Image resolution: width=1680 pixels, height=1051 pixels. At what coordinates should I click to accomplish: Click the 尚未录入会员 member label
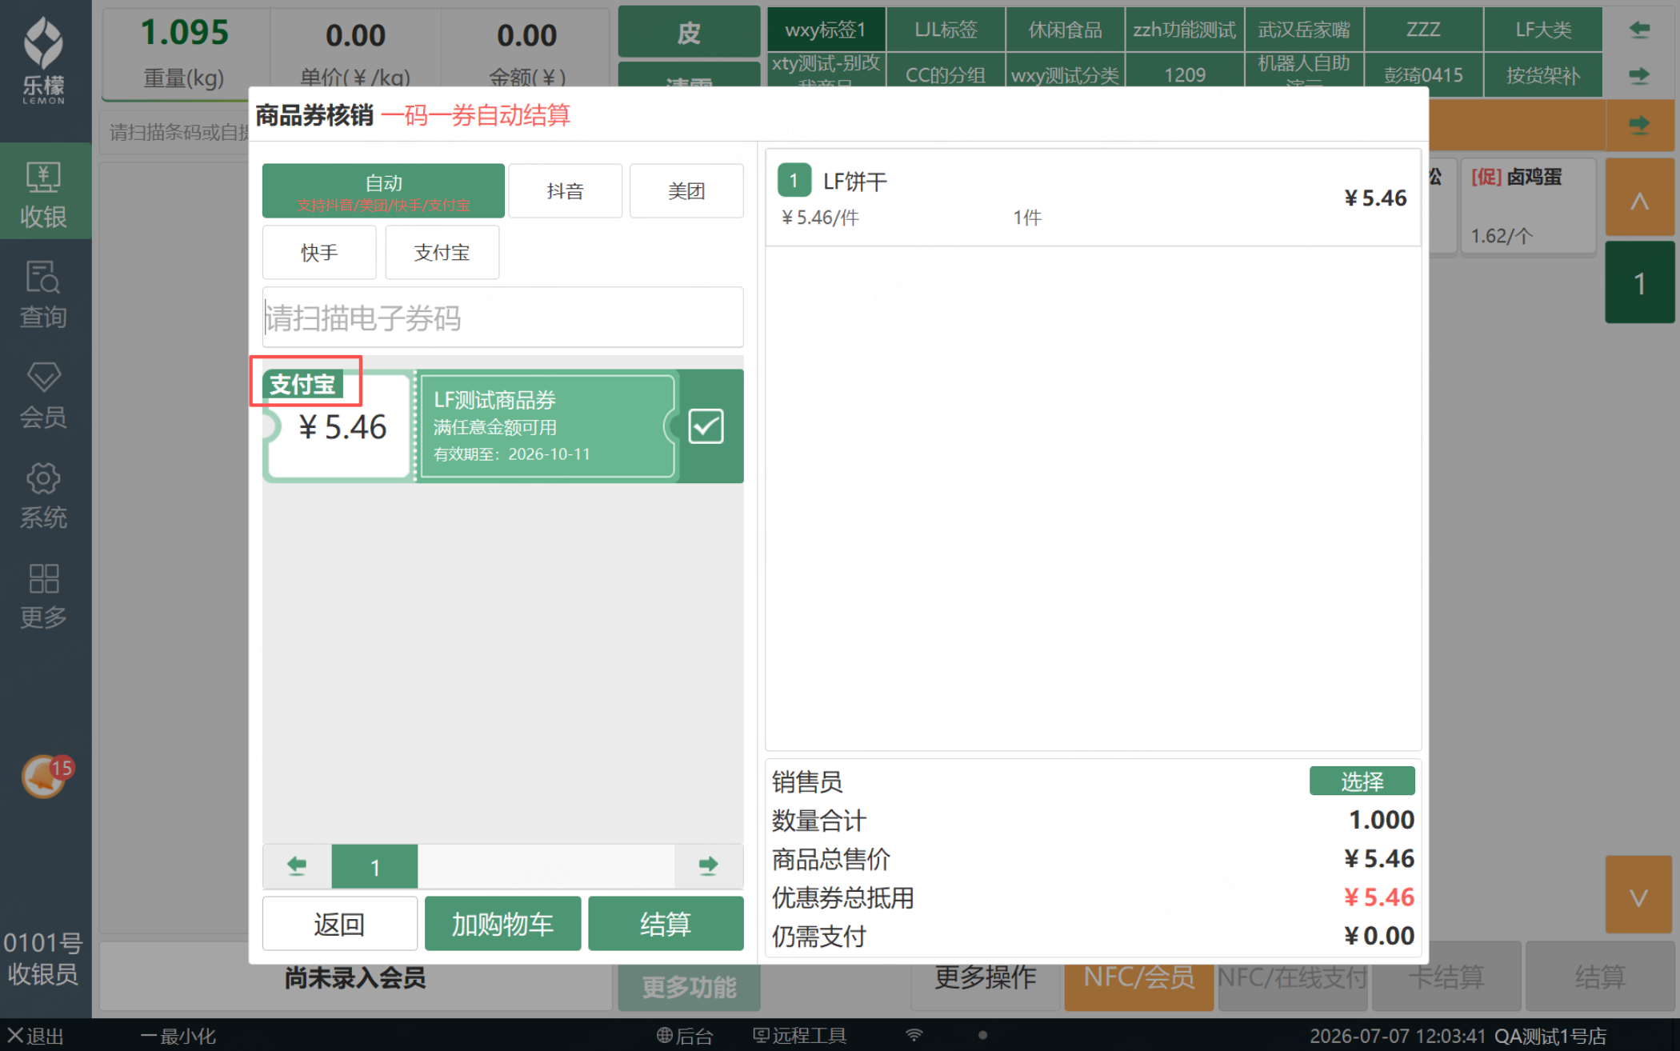355,978
